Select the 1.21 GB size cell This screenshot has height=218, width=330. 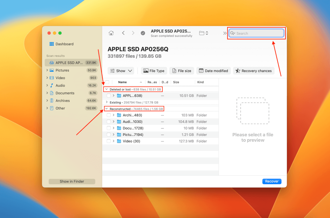click(187, 135)
